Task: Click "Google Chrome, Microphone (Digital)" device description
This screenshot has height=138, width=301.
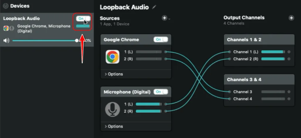Action: click(x=44, y=28)
